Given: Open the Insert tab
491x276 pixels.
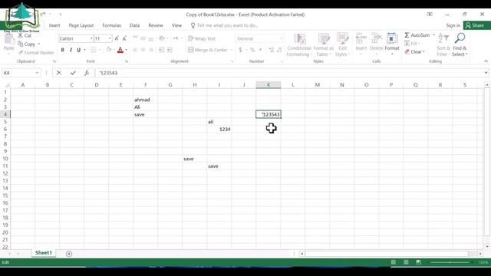Looking at the screenshot, I should coord(54,25).
